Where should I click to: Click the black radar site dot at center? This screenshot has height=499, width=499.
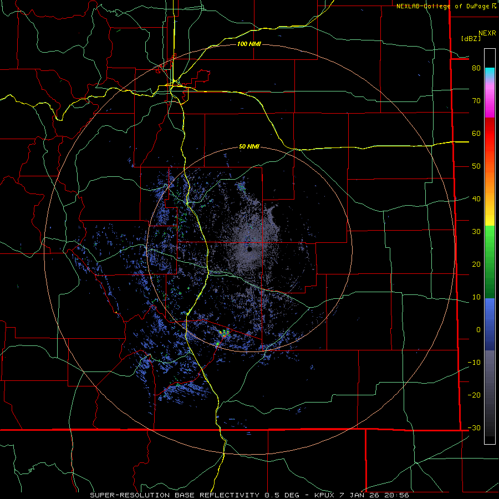coord(249,249)
